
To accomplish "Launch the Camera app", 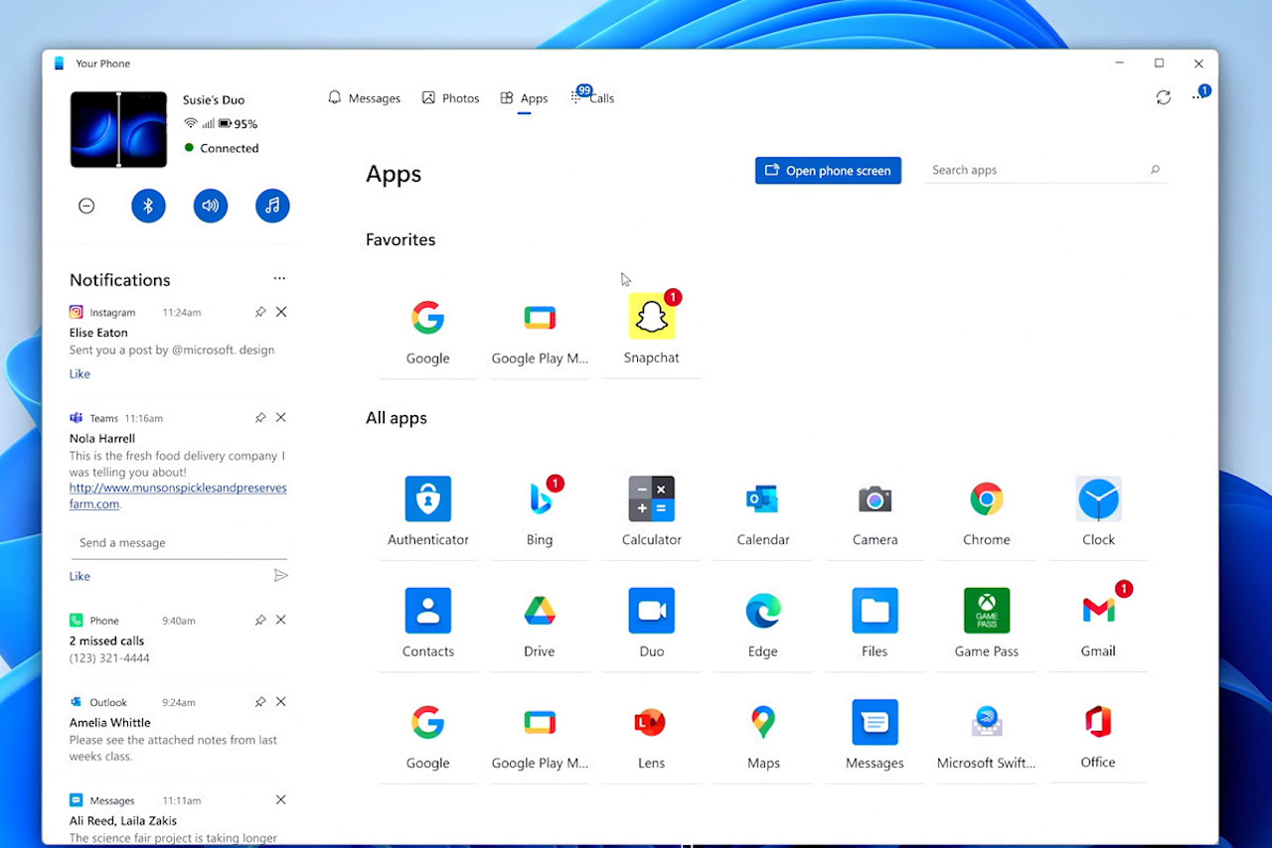I will pyautogui.click(x=874, y=498).
